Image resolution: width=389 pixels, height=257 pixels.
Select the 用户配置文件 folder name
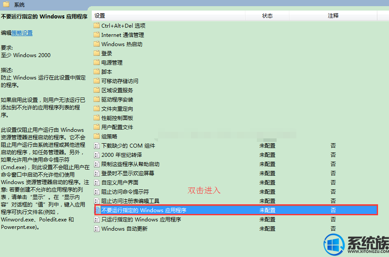pyautogui.click(x=117, y=127)
